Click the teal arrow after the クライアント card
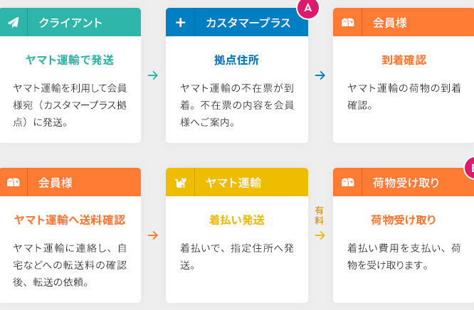The height and width of the screenshot is (310, 474). point(153,75)
